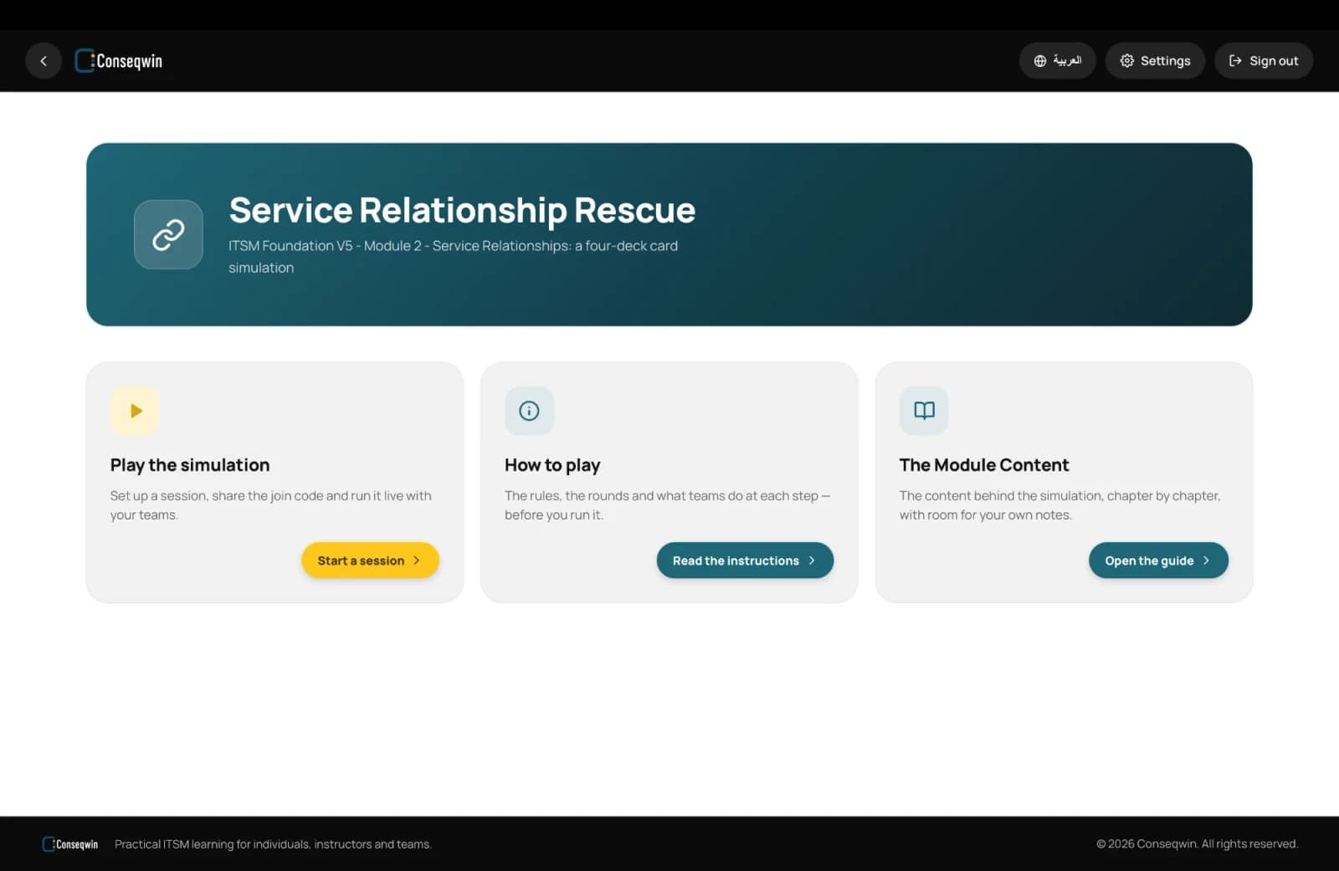This screenshot has width=1339, height=871.
Task: Click the 'How to play' card title
Action: pos(552,465)
